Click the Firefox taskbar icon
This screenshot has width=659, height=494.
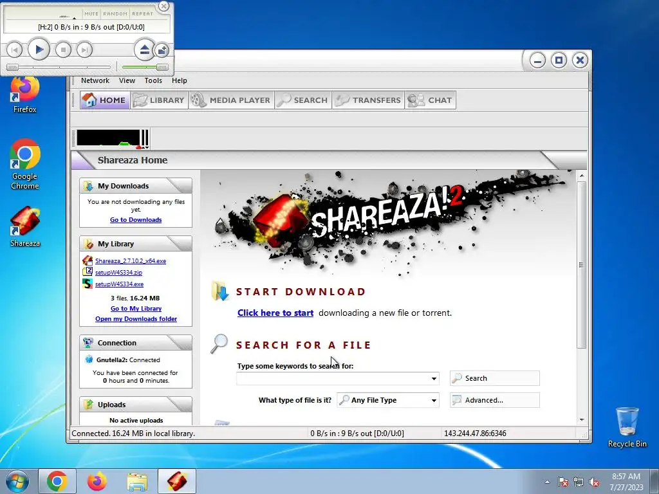(x=97, y=481)
